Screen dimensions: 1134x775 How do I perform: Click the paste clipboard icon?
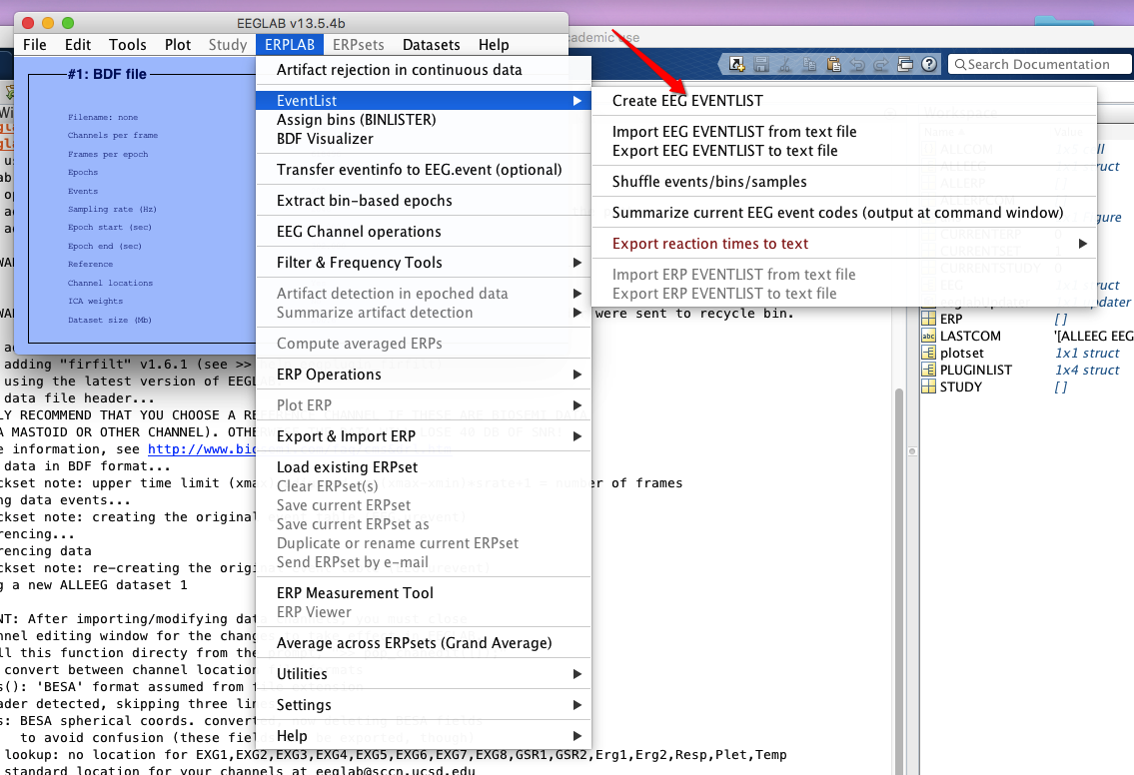(833, 64)
